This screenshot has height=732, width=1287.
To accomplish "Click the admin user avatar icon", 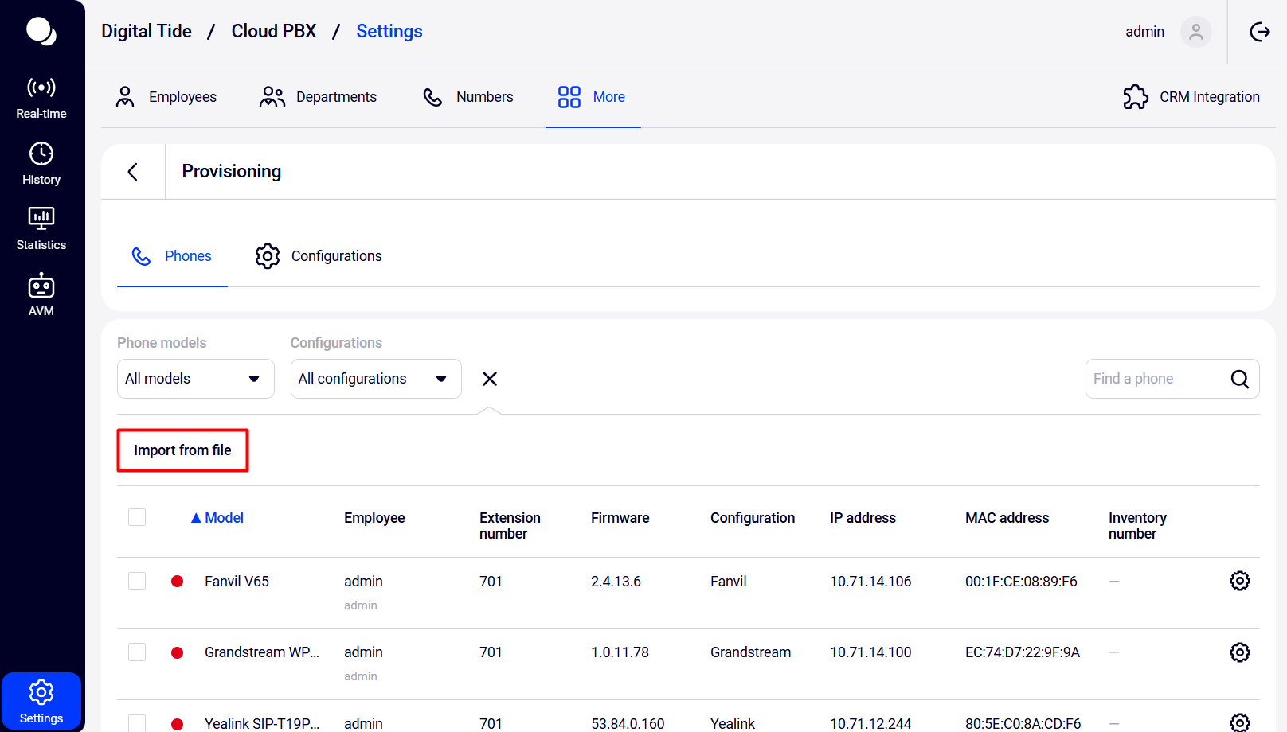I will (x=1195, y=32).
